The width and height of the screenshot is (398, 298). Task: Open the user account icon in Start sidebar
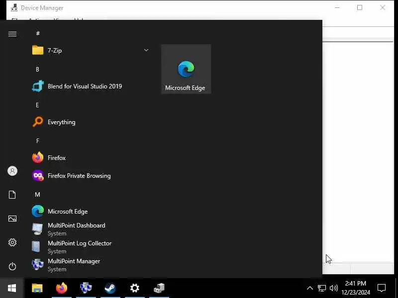coord(12,171)
